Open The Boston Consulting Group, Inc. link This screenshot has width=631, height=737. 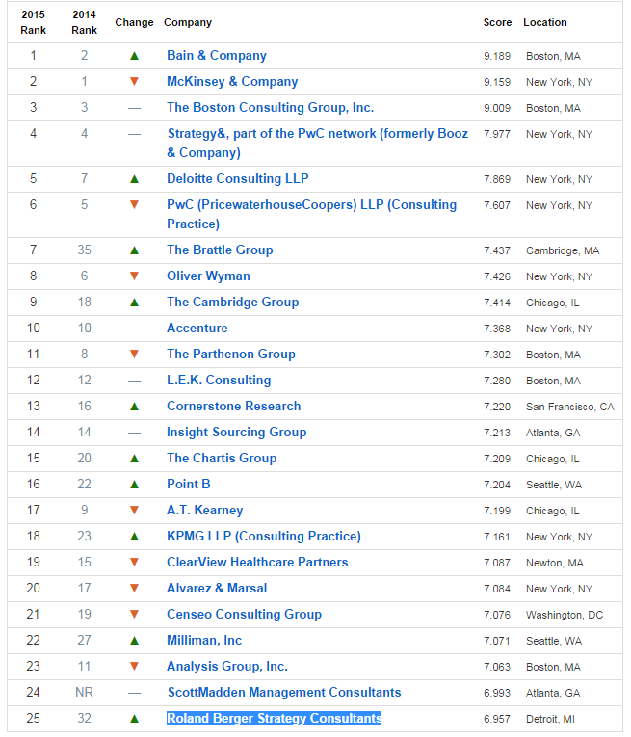(x=270, y=108)
